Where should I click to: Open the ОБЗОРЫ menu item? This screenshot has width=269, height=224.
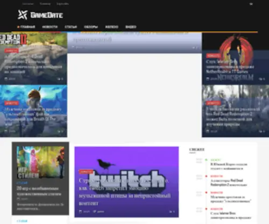[x=91, y=27]
